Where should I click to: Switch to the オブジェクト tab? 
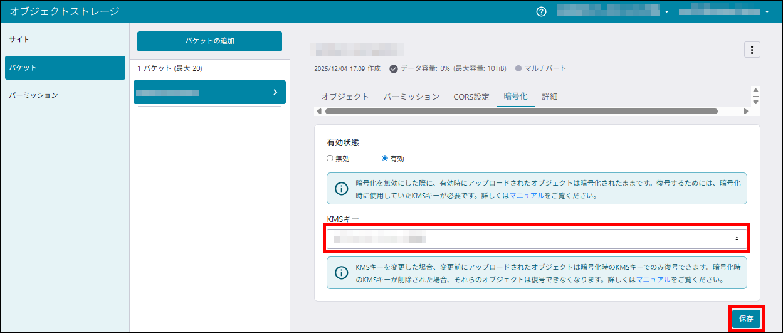345,97
